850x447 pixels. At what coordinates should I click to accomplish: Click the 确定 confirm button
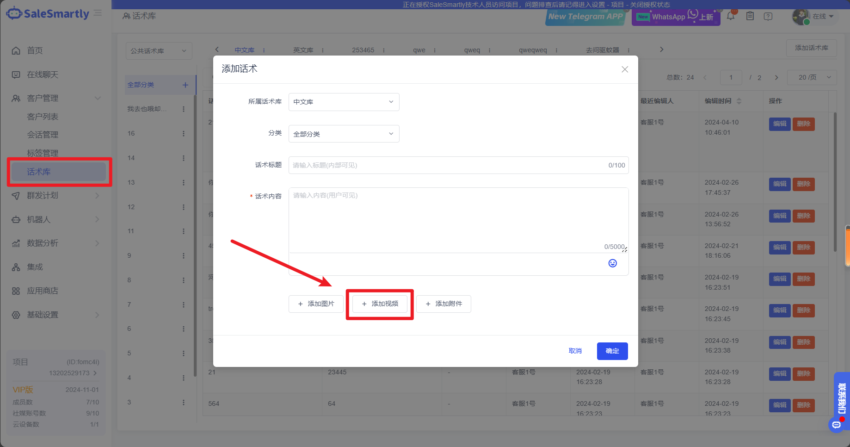pos(612,351)
